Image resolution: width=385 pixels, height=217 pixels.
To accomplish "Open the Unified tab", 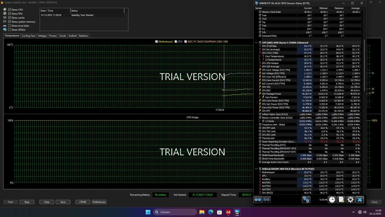I will click(72, 36).
